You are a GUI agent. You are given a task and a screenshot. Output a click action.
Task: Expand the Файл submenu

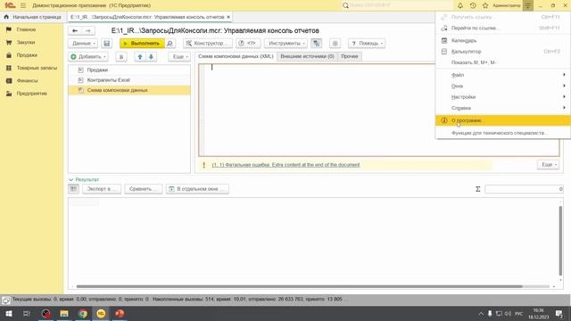(x=503, y=75)
